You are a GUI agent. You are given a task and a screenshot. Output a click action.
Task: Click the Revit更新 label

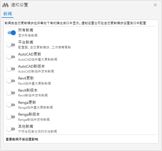click(x=26, y=78)
